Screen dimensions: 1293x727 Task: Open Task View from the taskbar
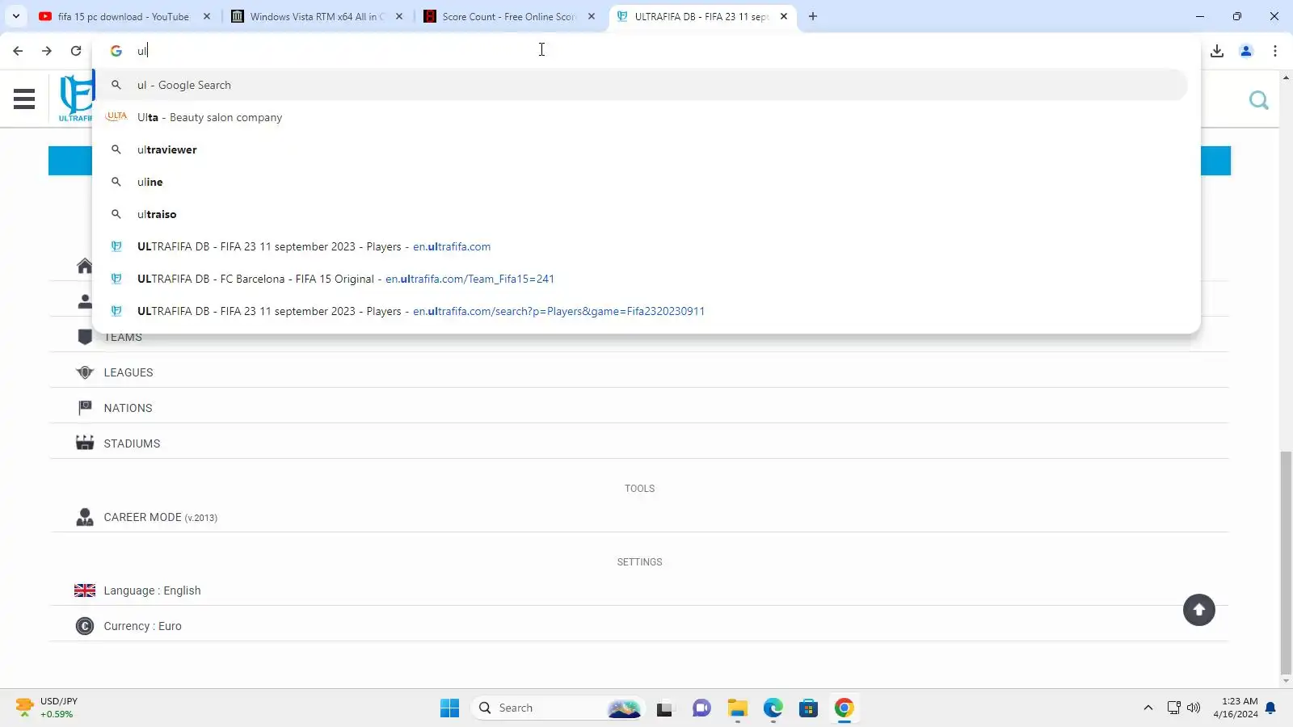click(x=664, y=708)
